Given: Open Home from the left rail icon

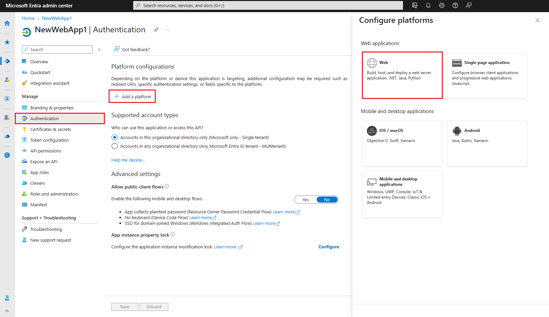Looking at the screenshot, I should (7, 23).
